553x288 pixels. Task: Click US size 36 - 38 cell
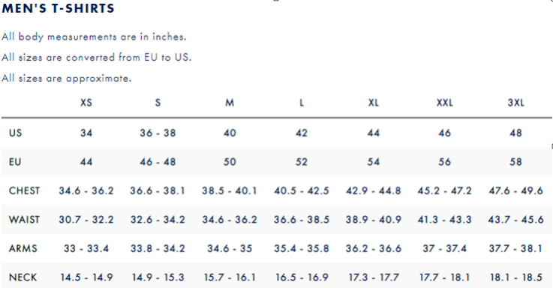158,133
